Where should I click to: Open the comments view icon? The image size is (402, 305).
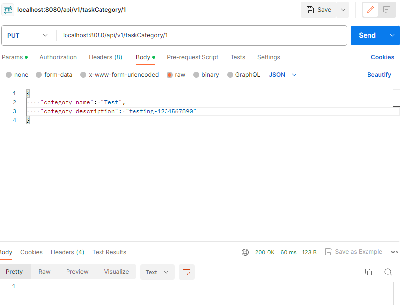click(387, 10)
